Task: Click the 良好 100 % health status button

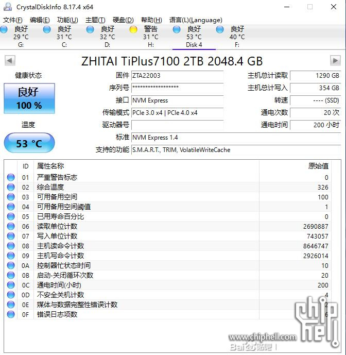Action: click(29, 98)
